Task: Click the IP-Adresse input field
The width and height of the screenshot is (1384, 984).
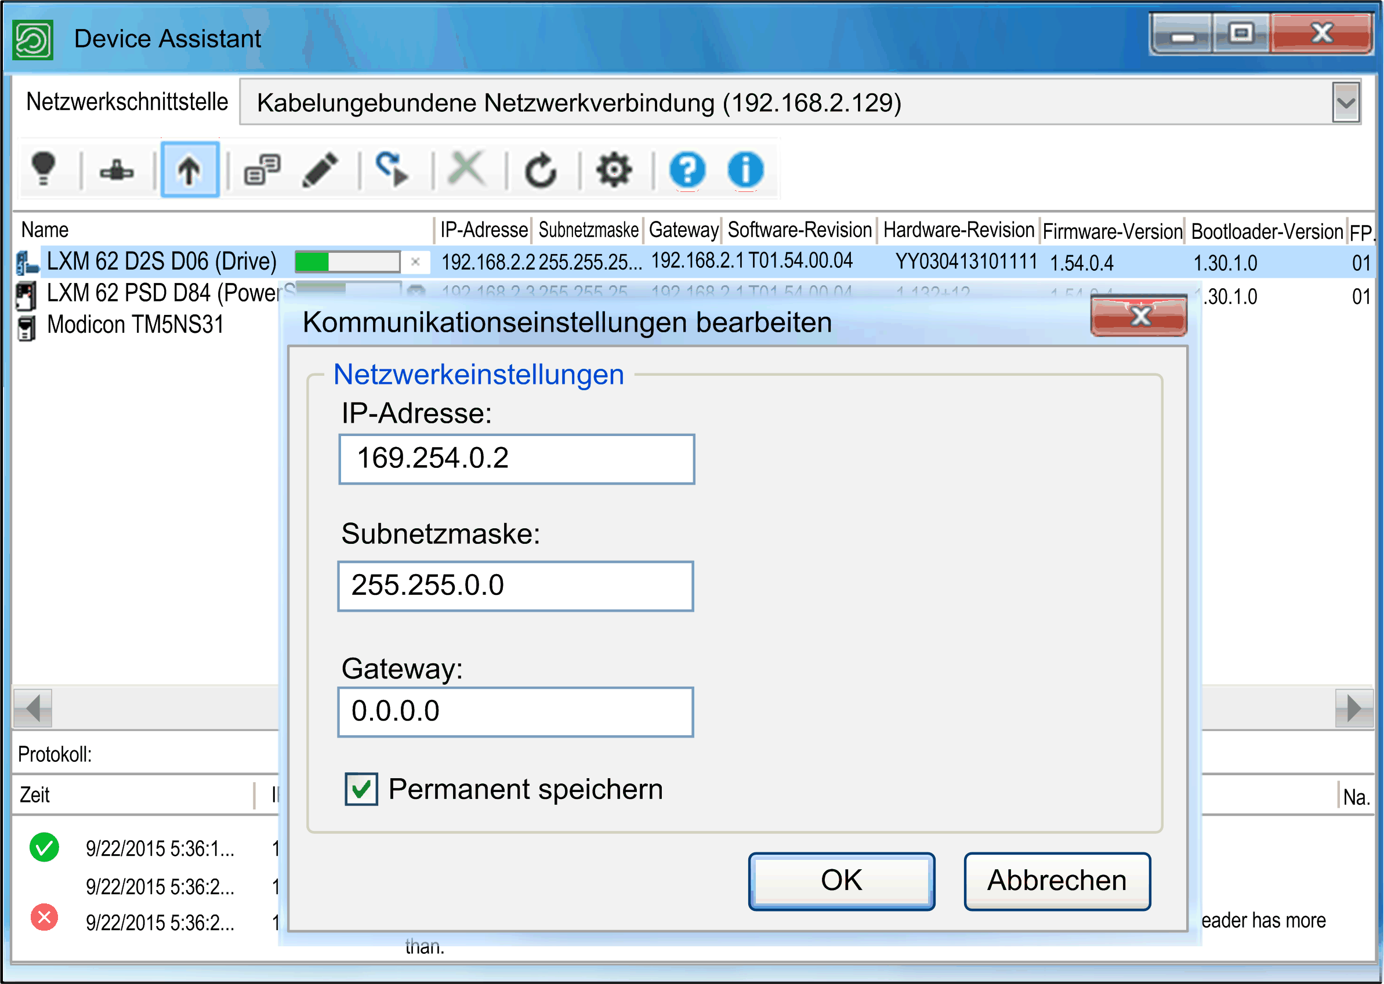Action: click(x=517, y=459)
